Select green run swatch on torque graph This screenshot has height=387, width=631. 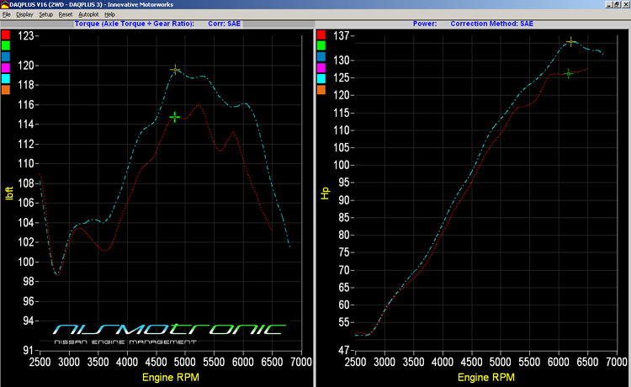[x=6, y=45]
